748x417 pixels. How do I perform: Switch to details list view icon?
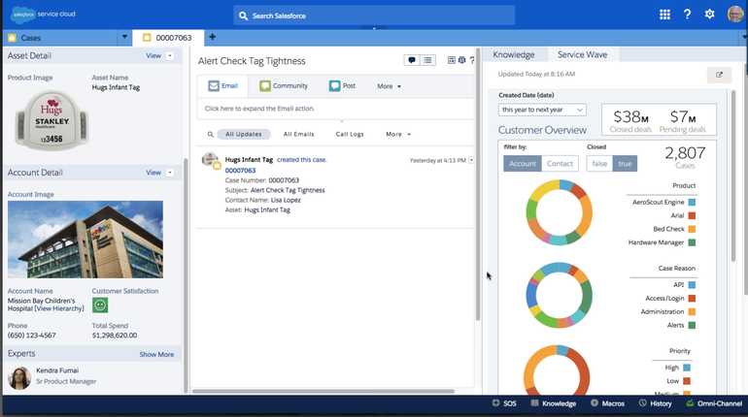[x=427, y=60]
